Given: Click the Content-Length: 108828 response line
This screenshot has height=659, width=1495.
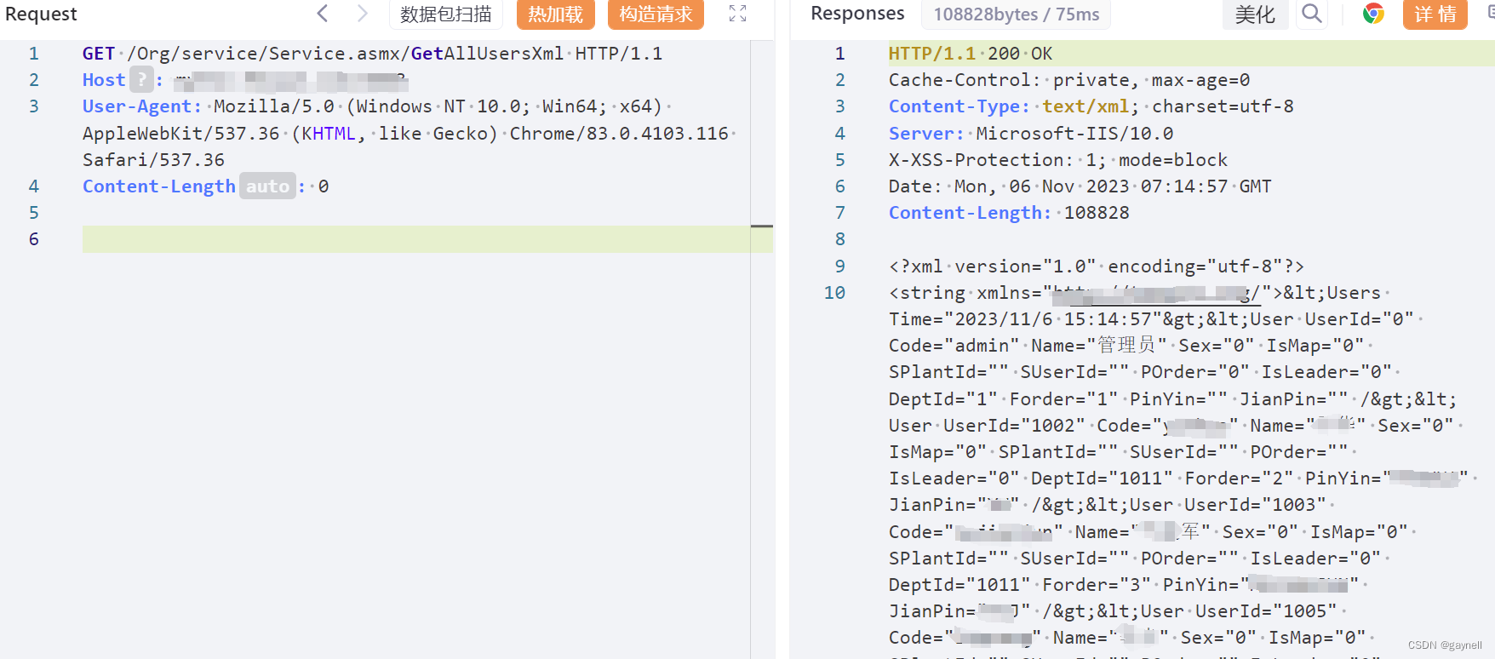Looking at the screenshot, I should point(1009,213).
